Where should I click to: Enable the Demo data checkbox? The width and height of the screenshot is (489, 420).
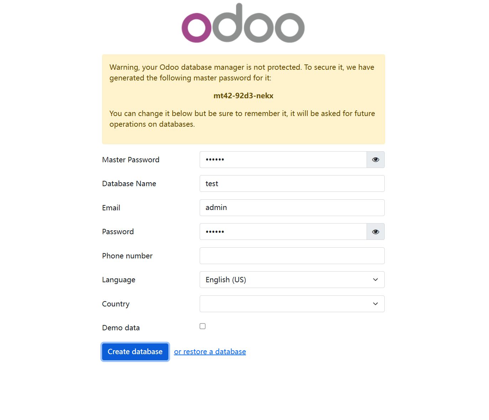203,326
